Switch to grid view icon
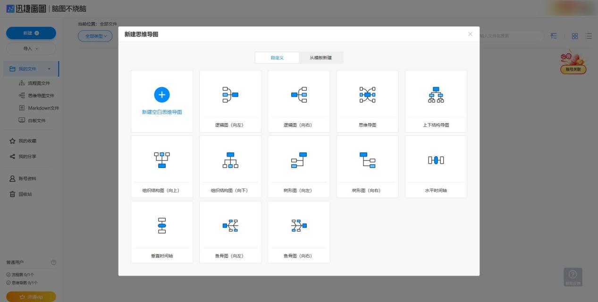Viewport: 598px width, 302px height. pos(575,36)
